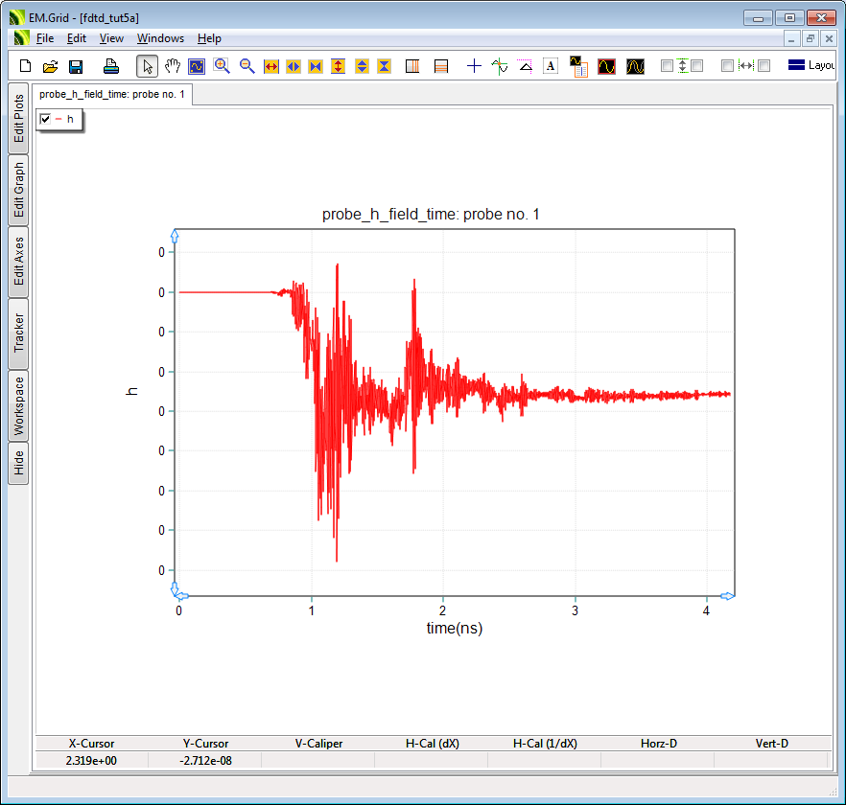Select the hand pan tool
Image resolution: width=846 pixels, height=805 pixels.
pos(173,66)
